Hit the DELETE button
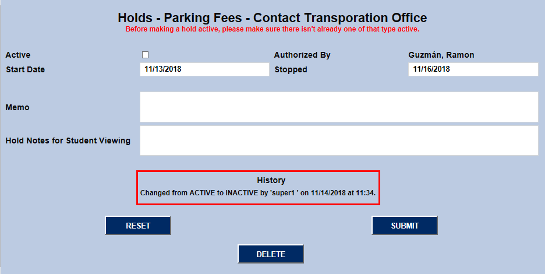Screen dimensions: 545x274 click(x=271, y=254)
